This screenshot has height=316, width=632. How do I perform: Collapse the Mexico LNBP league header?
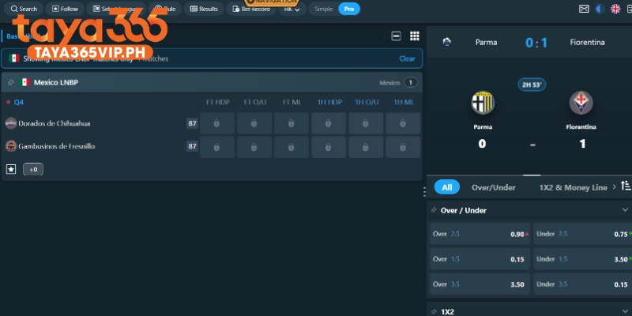coord(212,83)
